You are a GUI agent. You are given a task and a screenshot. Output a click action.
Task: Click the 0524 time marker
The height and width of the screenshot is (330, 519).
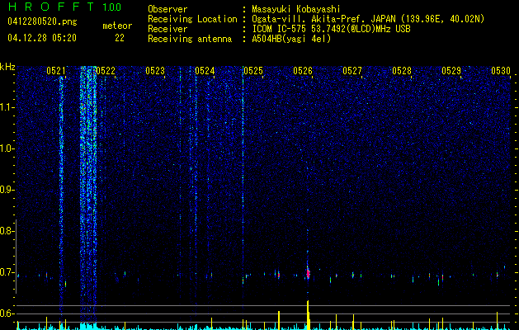coord(205,71)
